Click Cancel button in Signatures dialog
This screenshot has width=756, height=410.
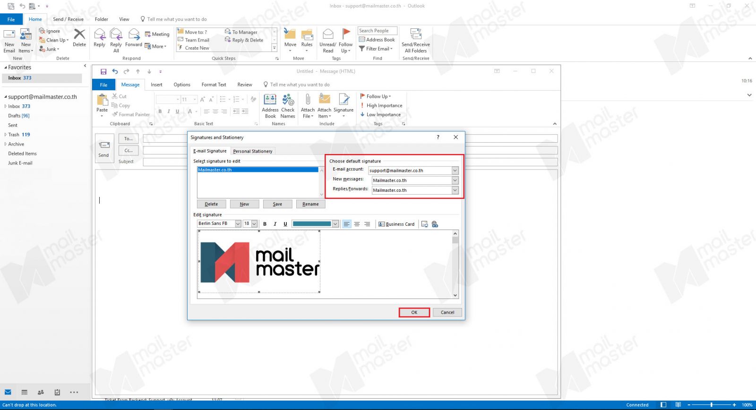(x=447, y=312)
